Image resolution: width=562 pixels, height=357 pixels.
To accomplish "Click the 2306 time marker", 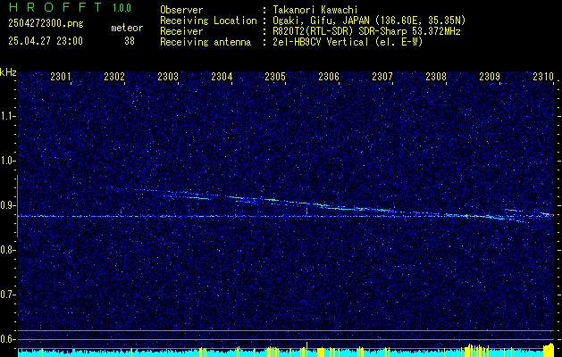I will click(x=329, y=76).
